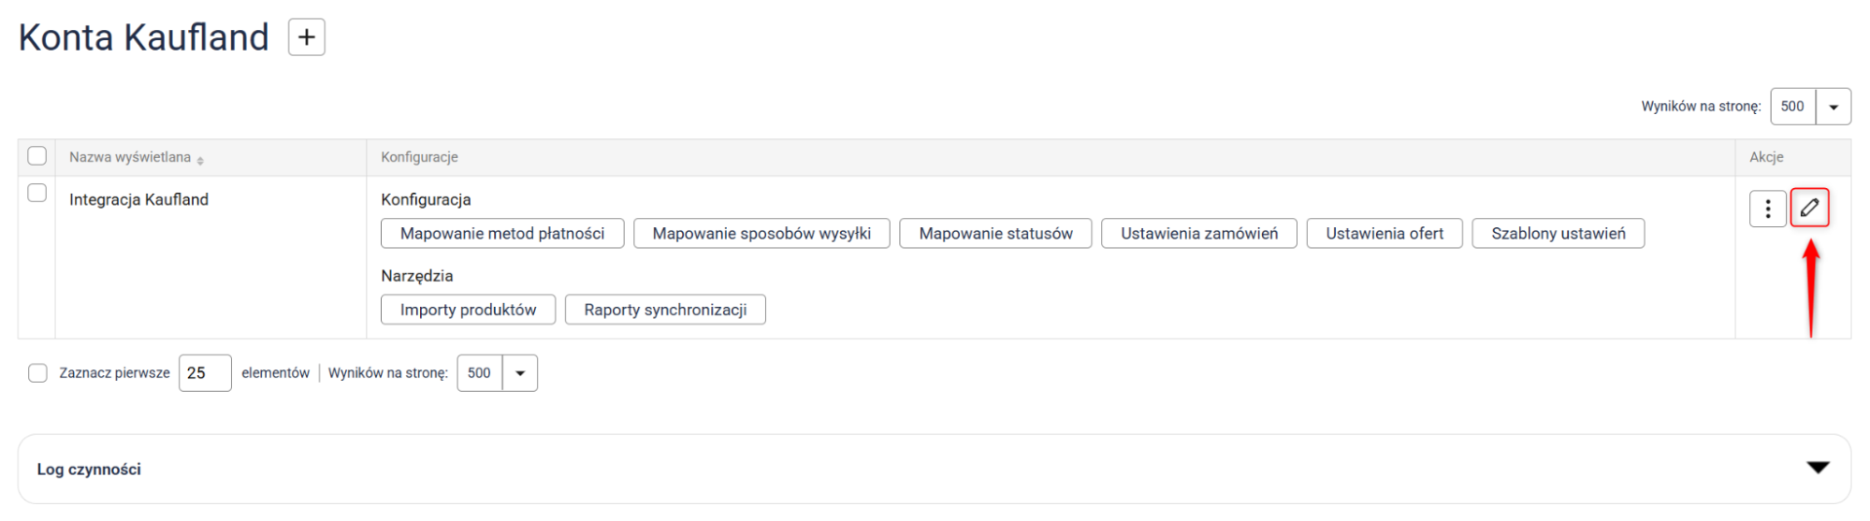Click the pencil edit icon for Integracja Kaufland
The width and height of the screenshot is (1870, 521).
pos(1809,208)
